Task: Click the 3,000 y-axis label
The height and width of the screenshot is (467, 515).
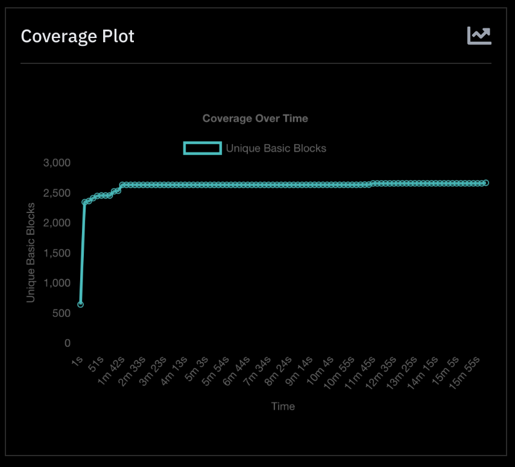Action: [x=57, y=163]
